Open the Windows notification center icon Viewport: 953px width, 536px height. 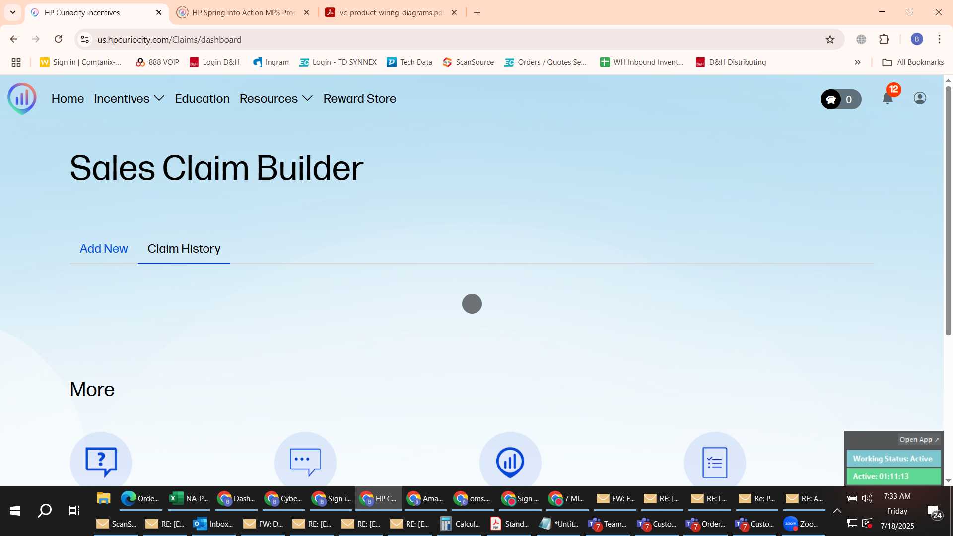[x=935, y=512]
